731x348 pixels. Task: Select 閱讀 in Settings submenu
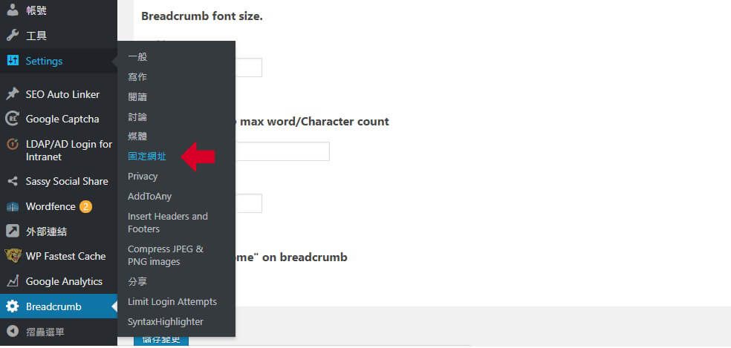click(x=137, y=97)
